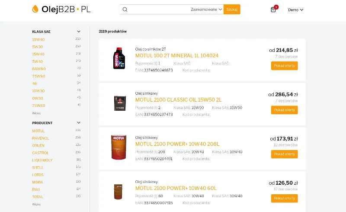Click the price od 214,85 zł
The height and width of the screenshot is (212, 346).
click(283, 50)
